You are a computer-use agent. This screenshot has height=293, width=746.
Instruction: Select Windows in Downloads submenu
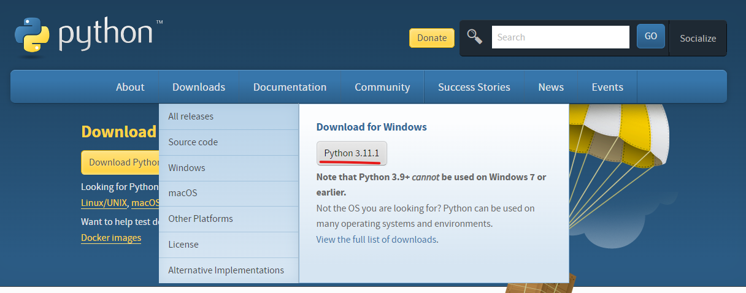pyautogui.click(x=229, y=168)
